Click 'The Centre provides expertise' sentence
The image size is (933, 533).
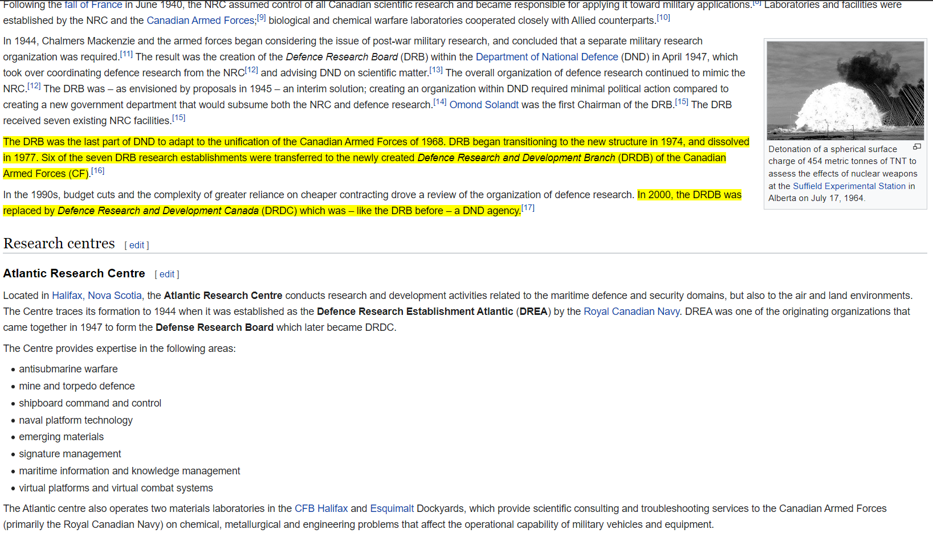[x=120, y=348]
